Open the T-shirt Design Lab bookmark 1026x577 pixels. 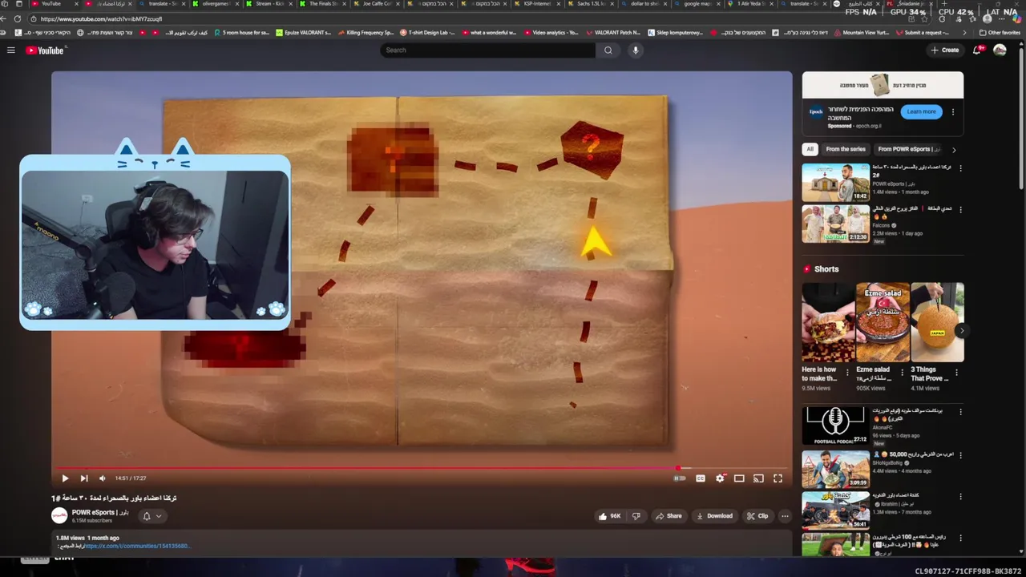coord(427,33)
